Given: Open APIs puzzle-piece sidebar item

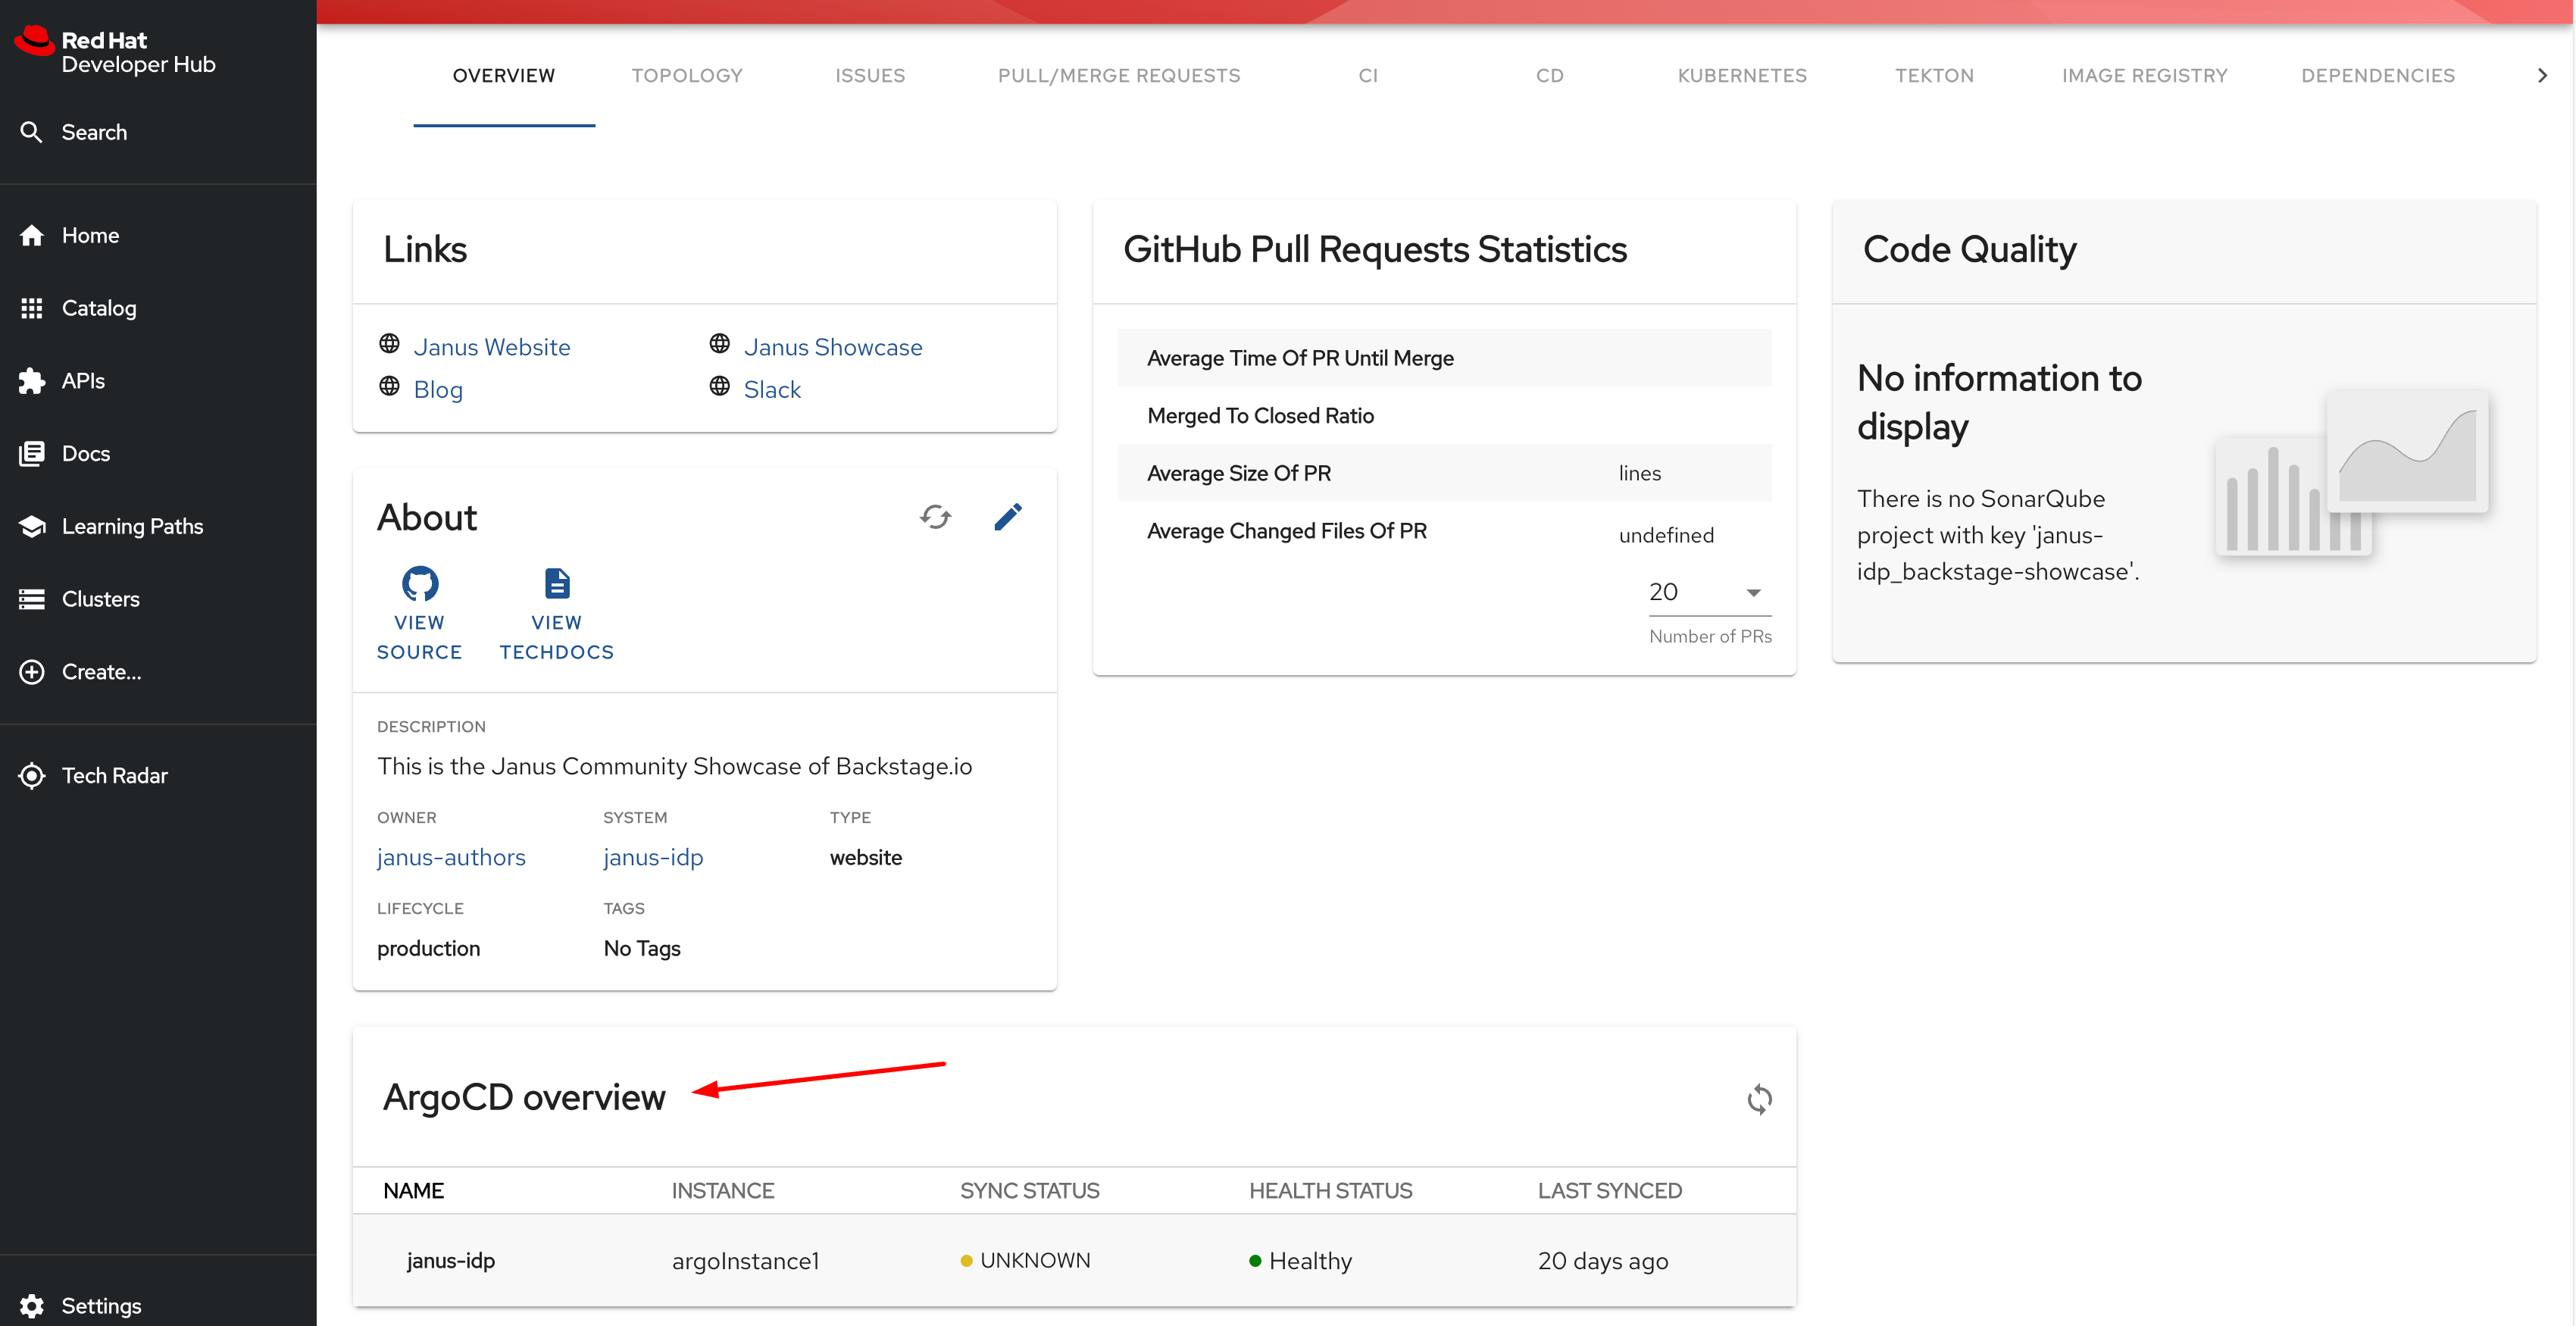Looking at the screenshot, I should point(82,381).
